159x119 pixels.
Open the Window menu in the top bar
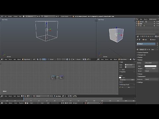16,16
